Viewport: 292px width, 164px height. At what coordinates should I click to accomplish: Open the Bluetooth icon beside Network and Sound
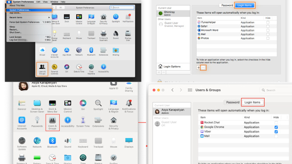(52, 143)
